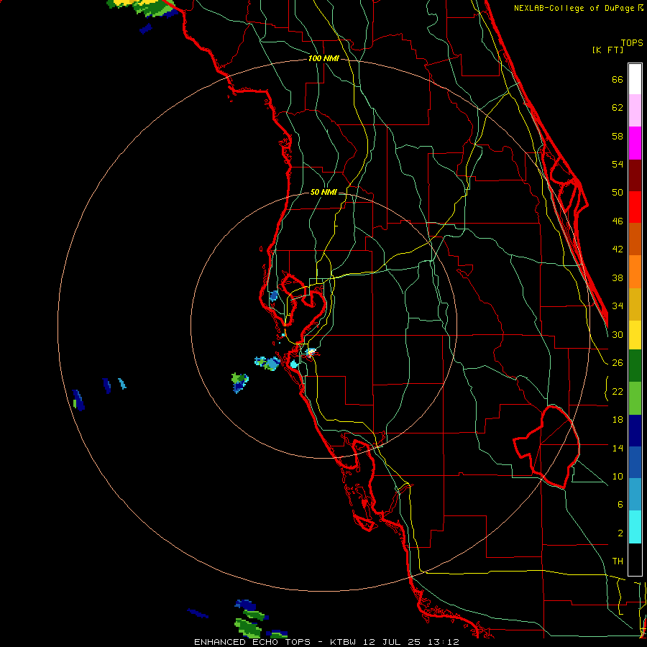Select the white swatch at legend top
Screen dimensions: 647x647
point(635,79)
